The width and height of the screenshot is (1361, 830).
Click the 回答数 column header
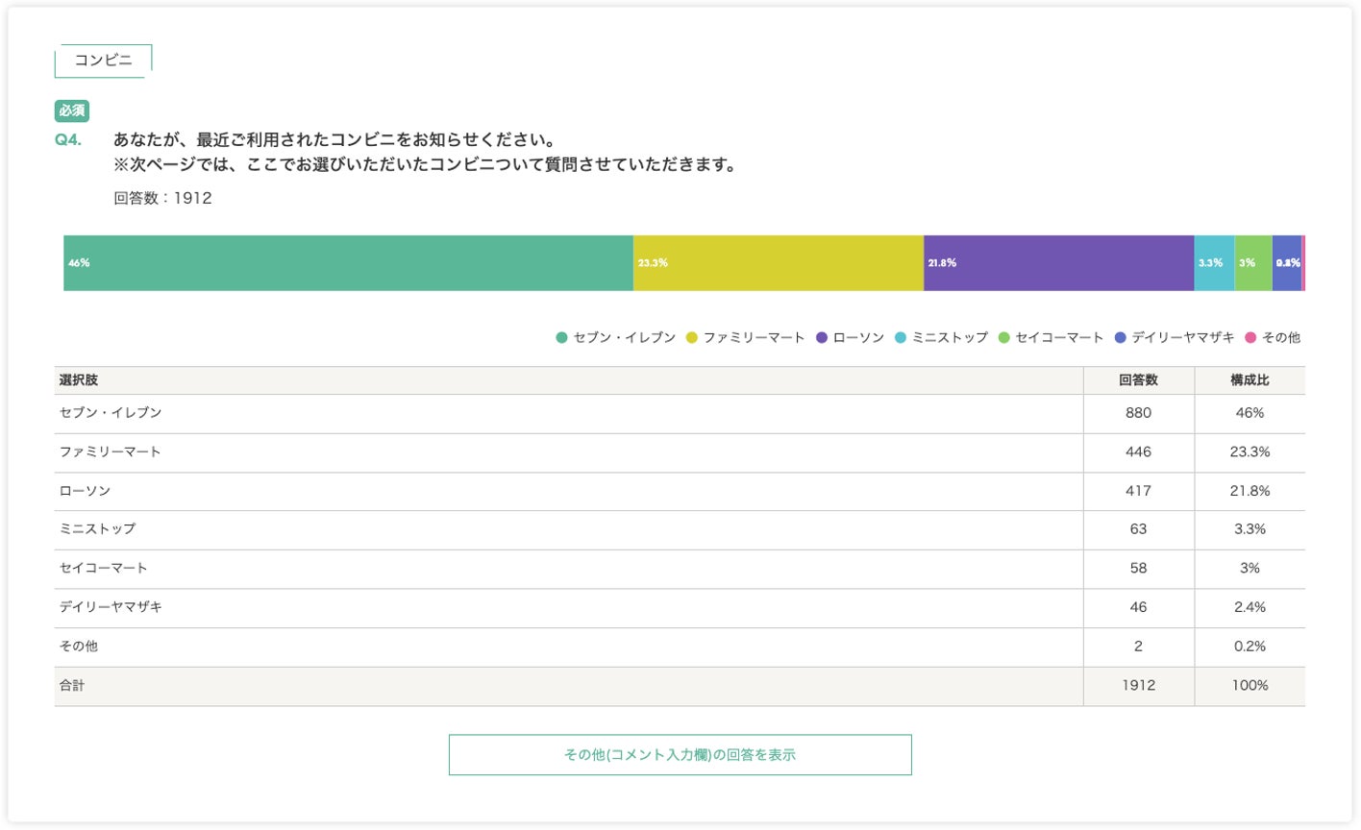point(1139,380)
